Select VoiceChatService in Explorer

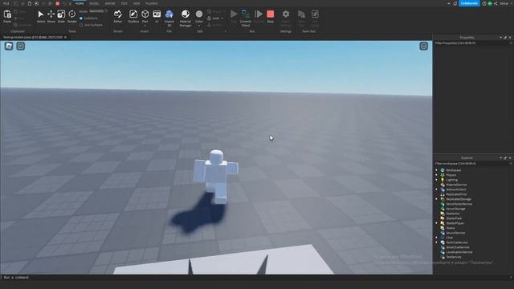click(x=457, y=247)
